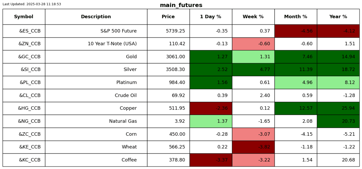
Task: Click Coffee's pink -3.22 week cell
Action: 253,160
